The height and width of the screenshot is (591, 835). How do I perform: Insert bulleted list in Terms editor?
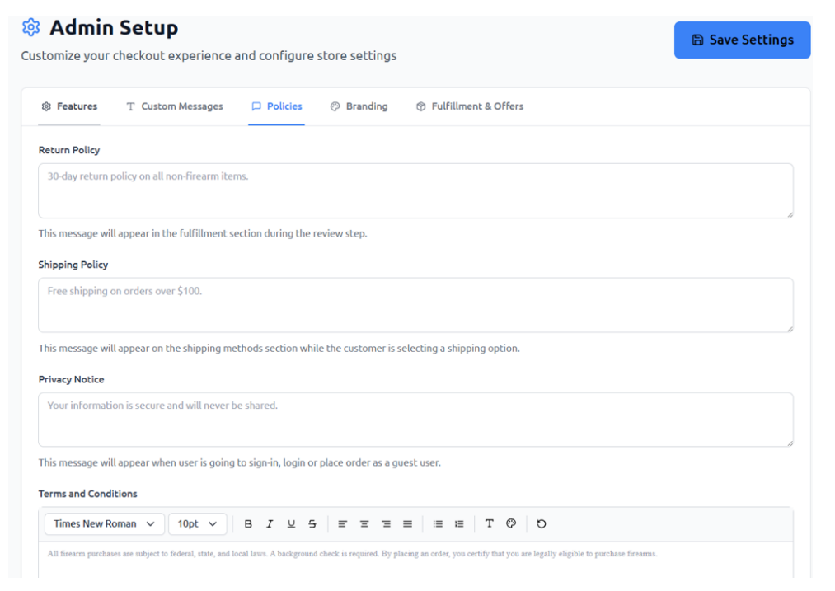[x=438, y=524]
